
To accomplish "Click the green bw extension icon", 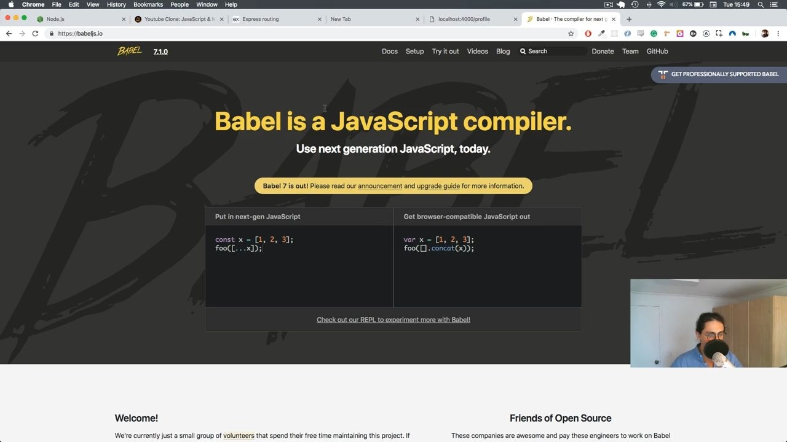I will tap(745, 34).
